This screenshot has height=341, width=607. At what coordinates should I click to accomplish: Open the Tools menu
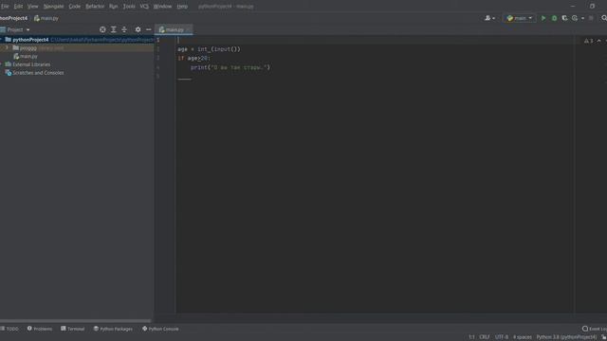[129, 7]
